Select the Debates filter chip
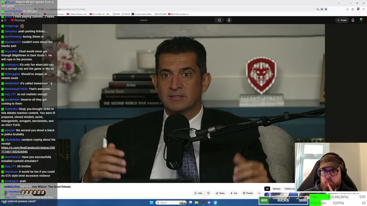 276,189
